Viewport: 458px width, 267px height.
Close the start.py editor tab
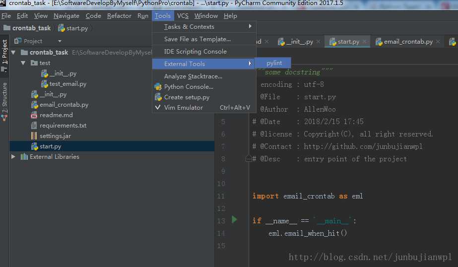click(365, 42)
